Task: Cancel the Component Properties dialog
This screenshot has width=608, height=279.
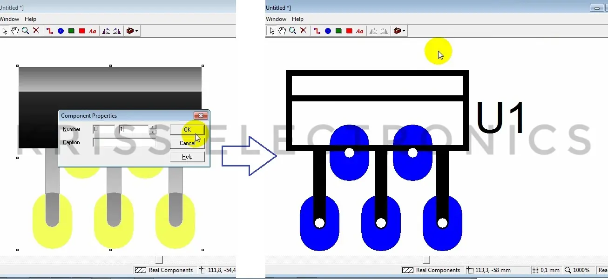Action: 187,143
